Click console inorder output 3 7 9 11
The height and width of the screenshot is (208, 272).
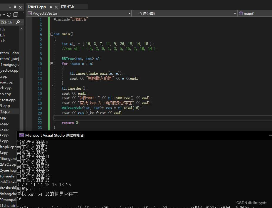pos(44,185)
